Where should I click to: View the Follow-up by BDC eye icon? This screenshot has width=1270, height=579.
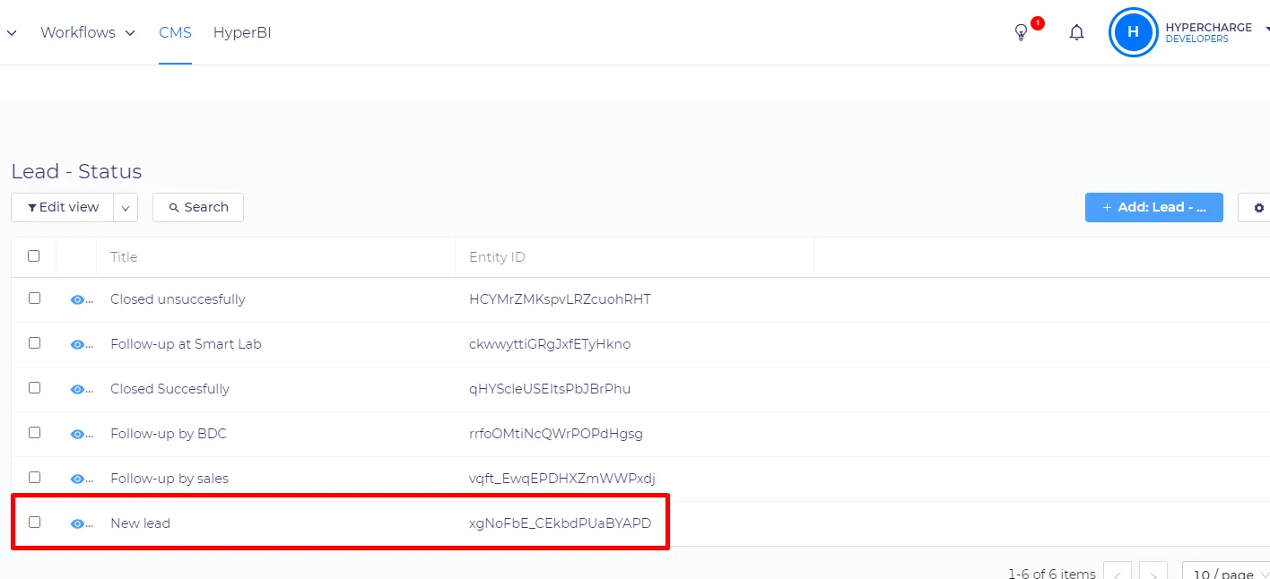click(x=78, y=435)
